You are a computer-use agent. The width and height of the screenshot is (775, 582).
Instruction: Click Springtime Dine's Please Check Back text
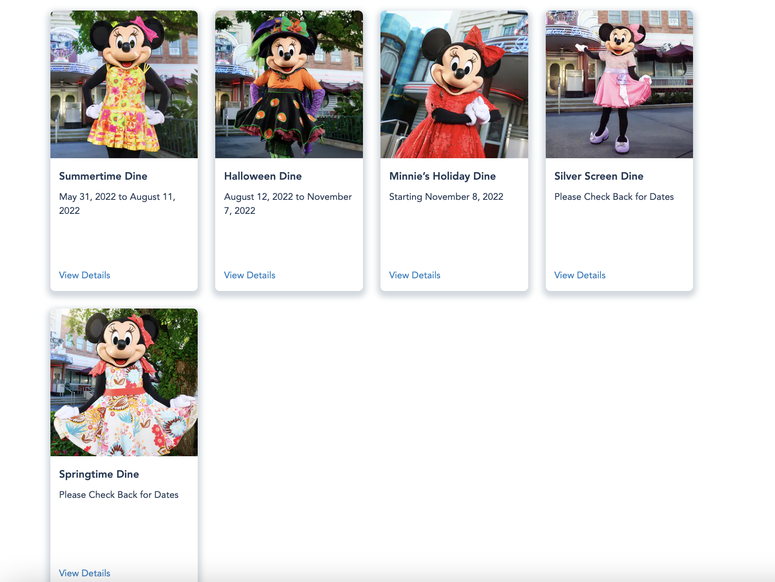click(x=119, y=495)
